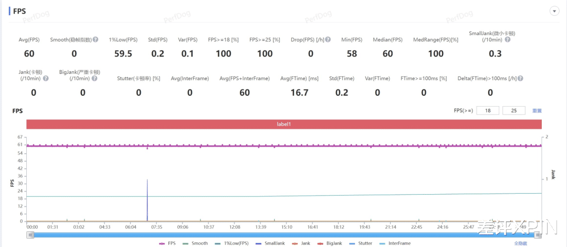Grab the right handle of the time range slider
This screenshot has width=567, height=247.
coord(539,235)
